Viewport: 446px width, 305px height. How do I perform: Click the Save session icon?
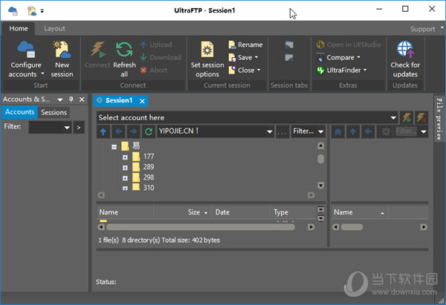pos(232,57)
